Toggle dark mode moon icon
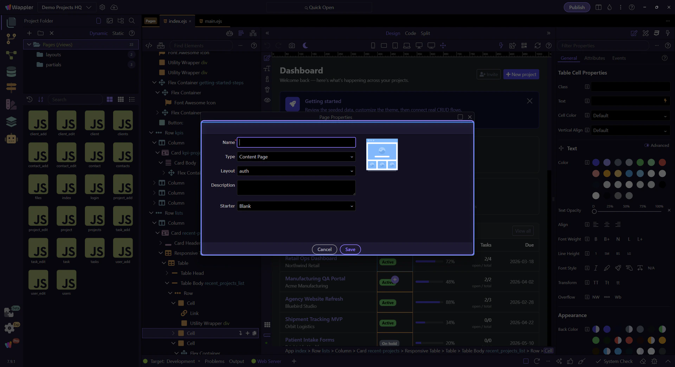The width and height of the screenshot is (675, 367). pyautogui.click(x=305, y=45)
